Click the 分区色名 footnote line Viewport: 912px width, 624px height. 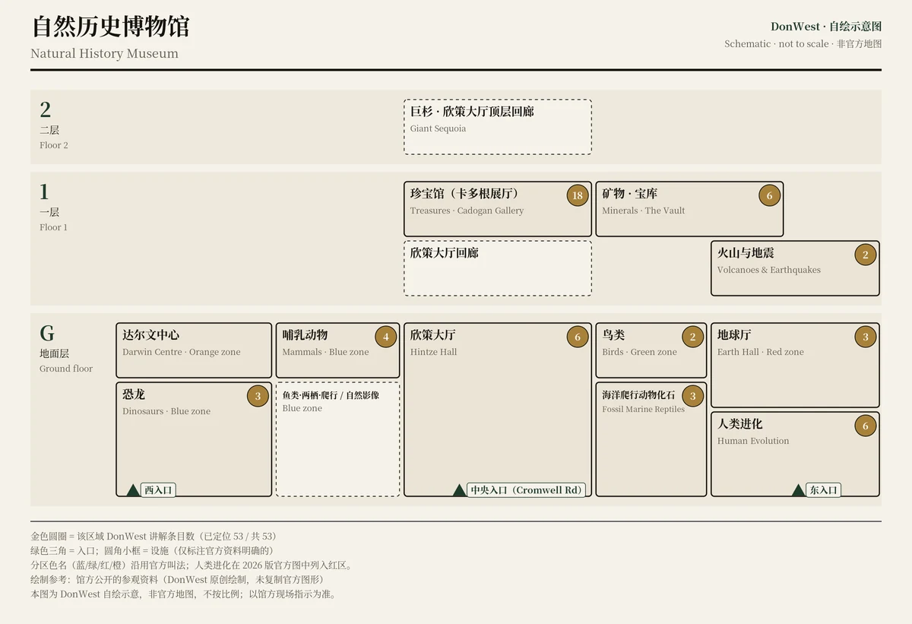click(192, 565)
